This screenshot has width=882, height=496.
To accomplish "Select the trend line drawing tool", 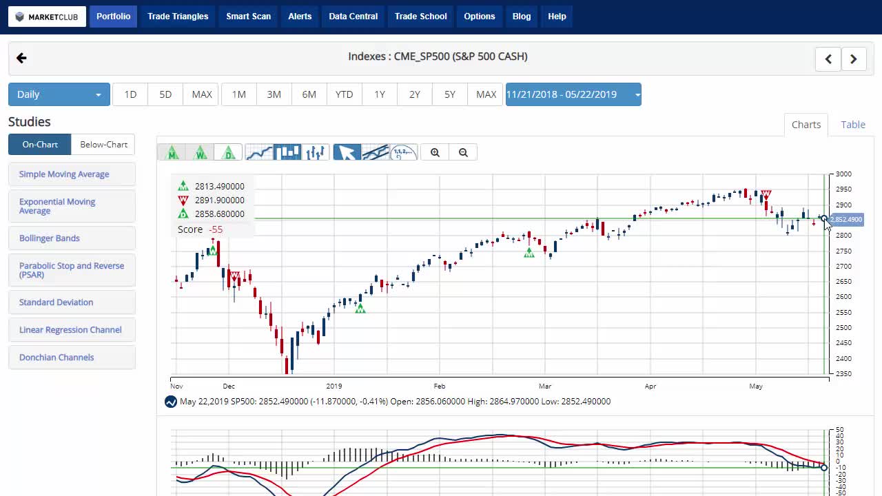I will tap(376, 152).
